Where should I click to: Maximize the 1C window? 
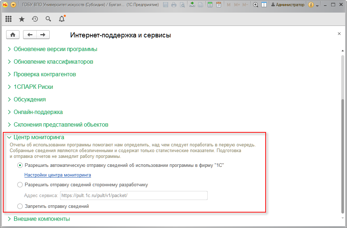click(x=333, y=5)
